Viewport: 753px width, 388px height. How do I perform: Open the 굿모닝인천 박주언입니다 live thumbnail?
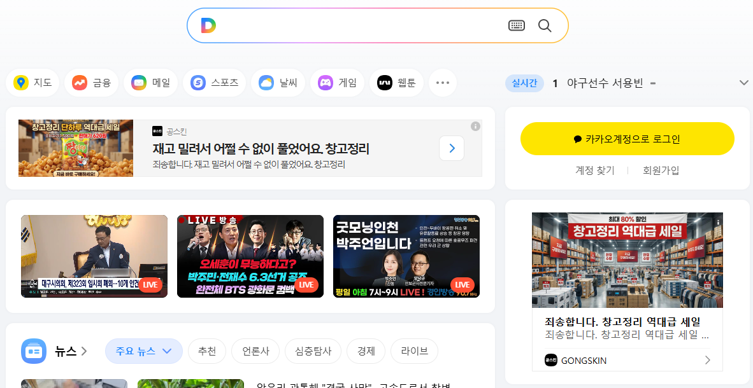point(406,256)
